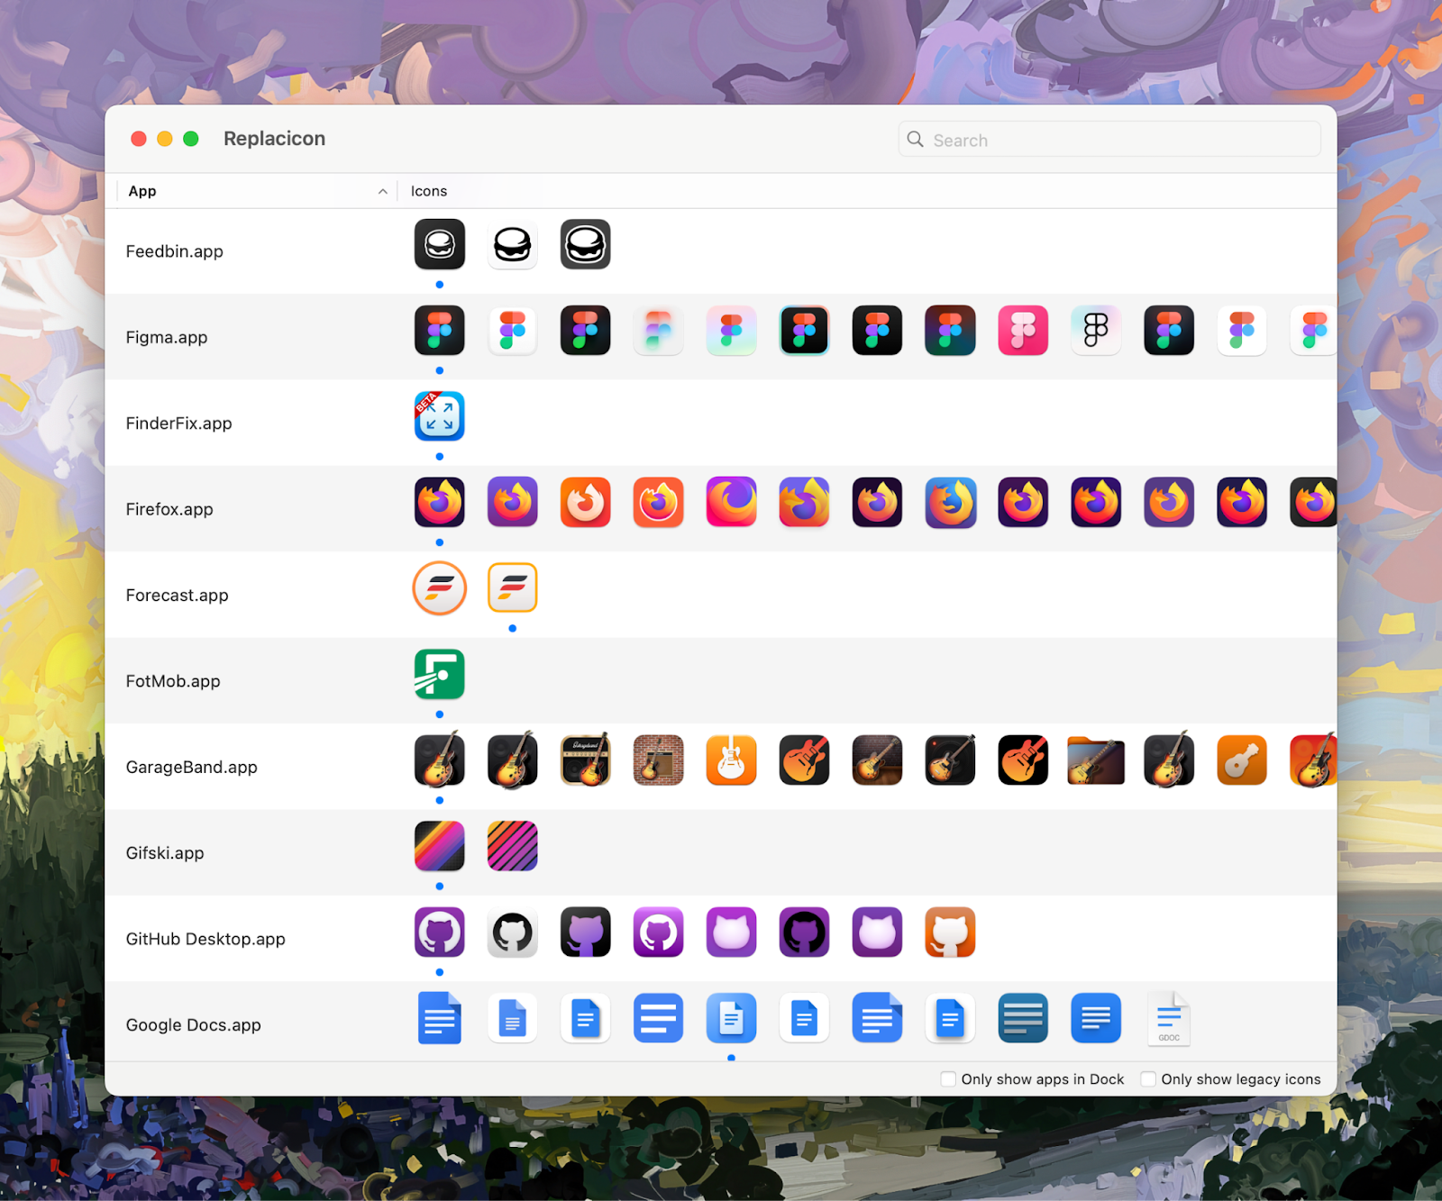Image resolution: width=1442 pixels, height=1201 pixels.
Task: Select the GarageBand.app row label
Action: 192,767
